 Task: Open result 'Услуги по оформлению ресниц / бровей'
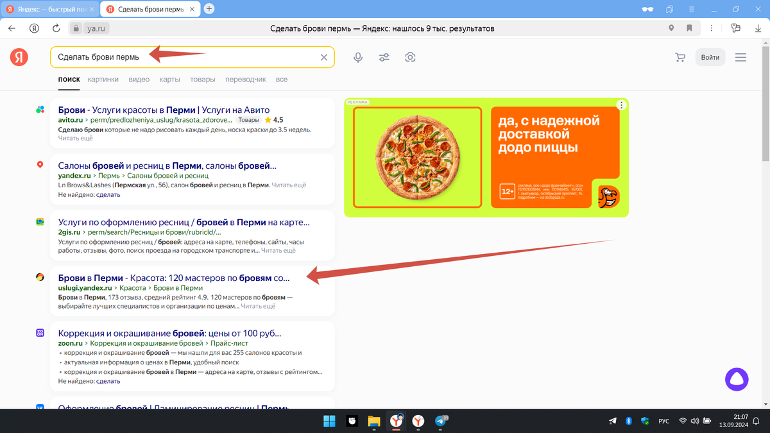[184, 222]
